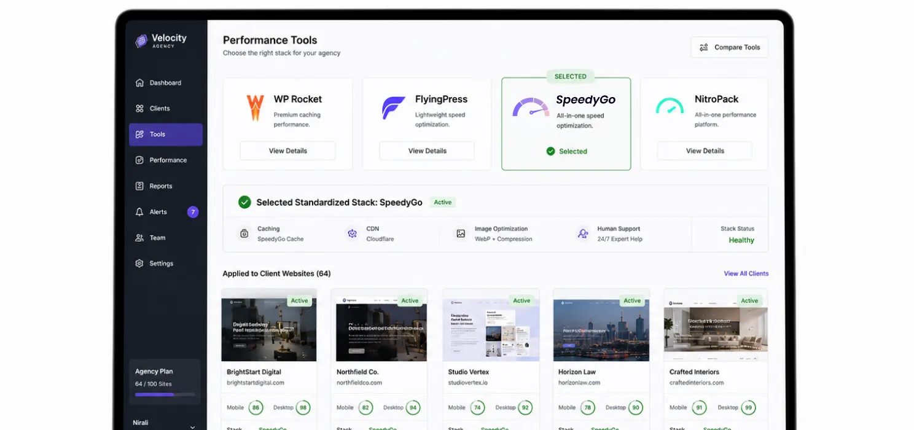Go to the Performance menu item
This screenshot has width=914, height=430.
166,160
